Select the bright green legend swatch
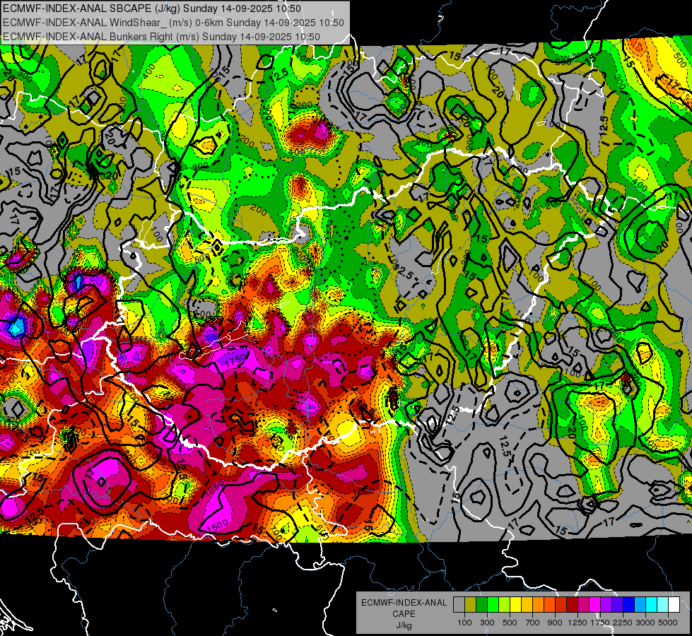The image size is (692, 636). click(x=493, y=605)
